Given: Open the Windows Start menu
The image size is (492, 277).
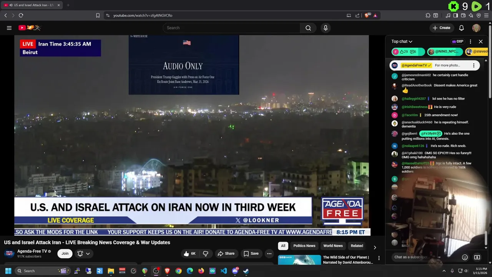Looking at the screenshot, I should (8, 271).
